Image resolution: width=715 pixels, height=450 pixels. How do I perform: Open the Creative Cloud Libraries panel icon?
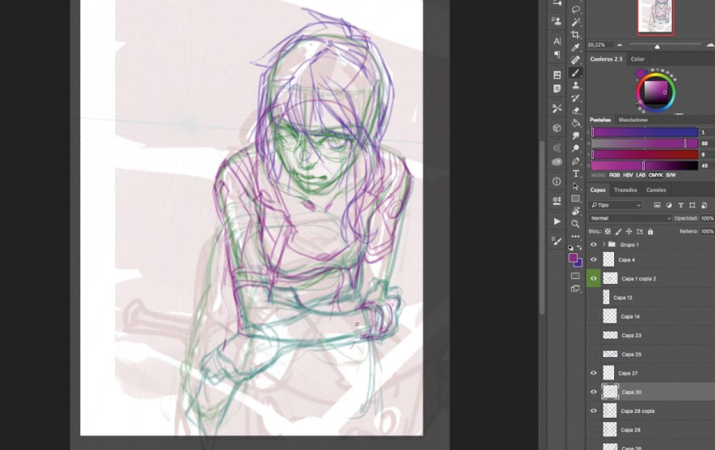pos(557,162)
